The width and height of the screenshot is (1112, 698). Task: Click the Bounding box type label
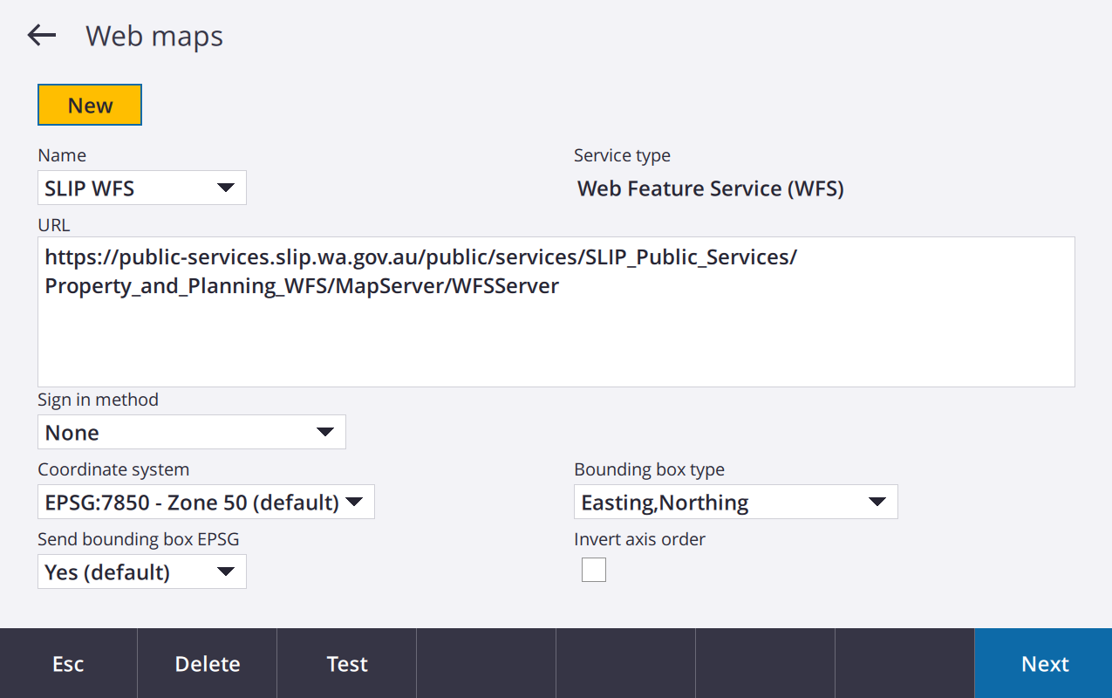pos(650,469)
